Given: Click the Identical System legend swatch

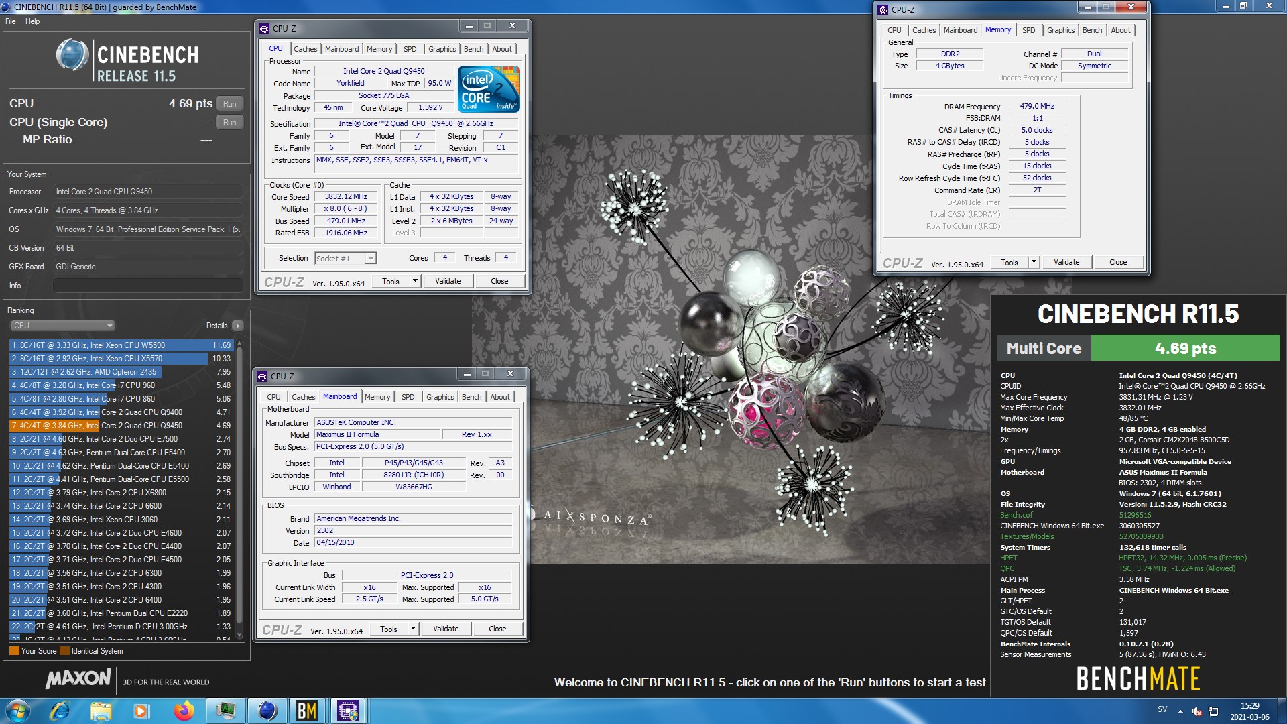Looking at the screenshot, I should [x=64, y=651].
